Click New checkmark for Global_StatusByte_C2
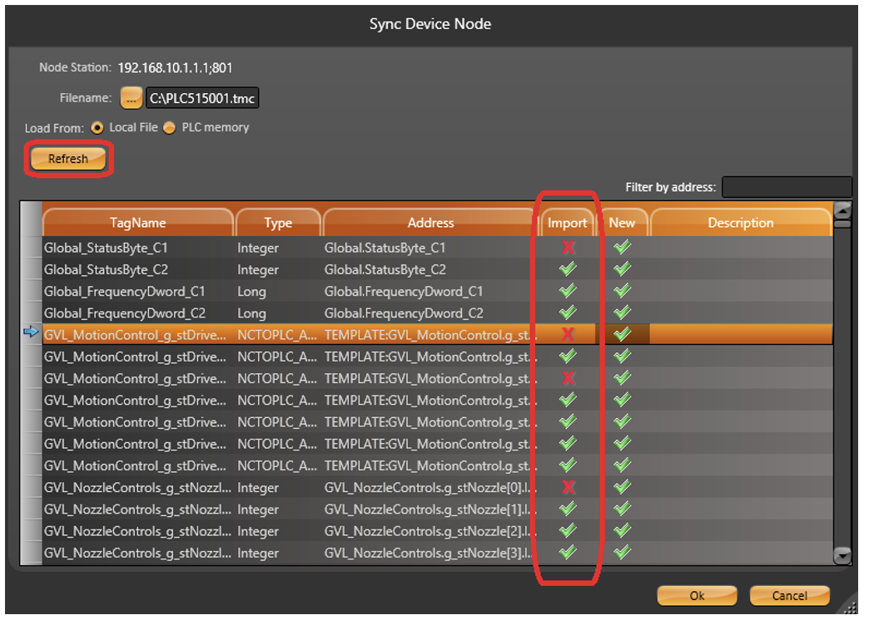 pyautogui.click(x=623, y=269)
